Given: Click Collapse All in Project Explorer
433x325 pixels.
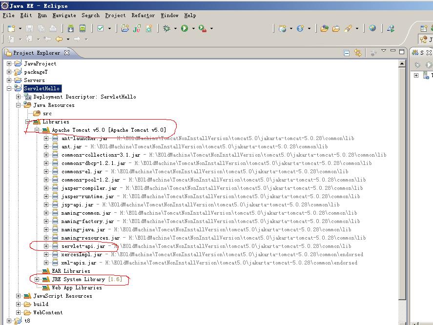Looking at the screenshot, I should pos(347,53).
